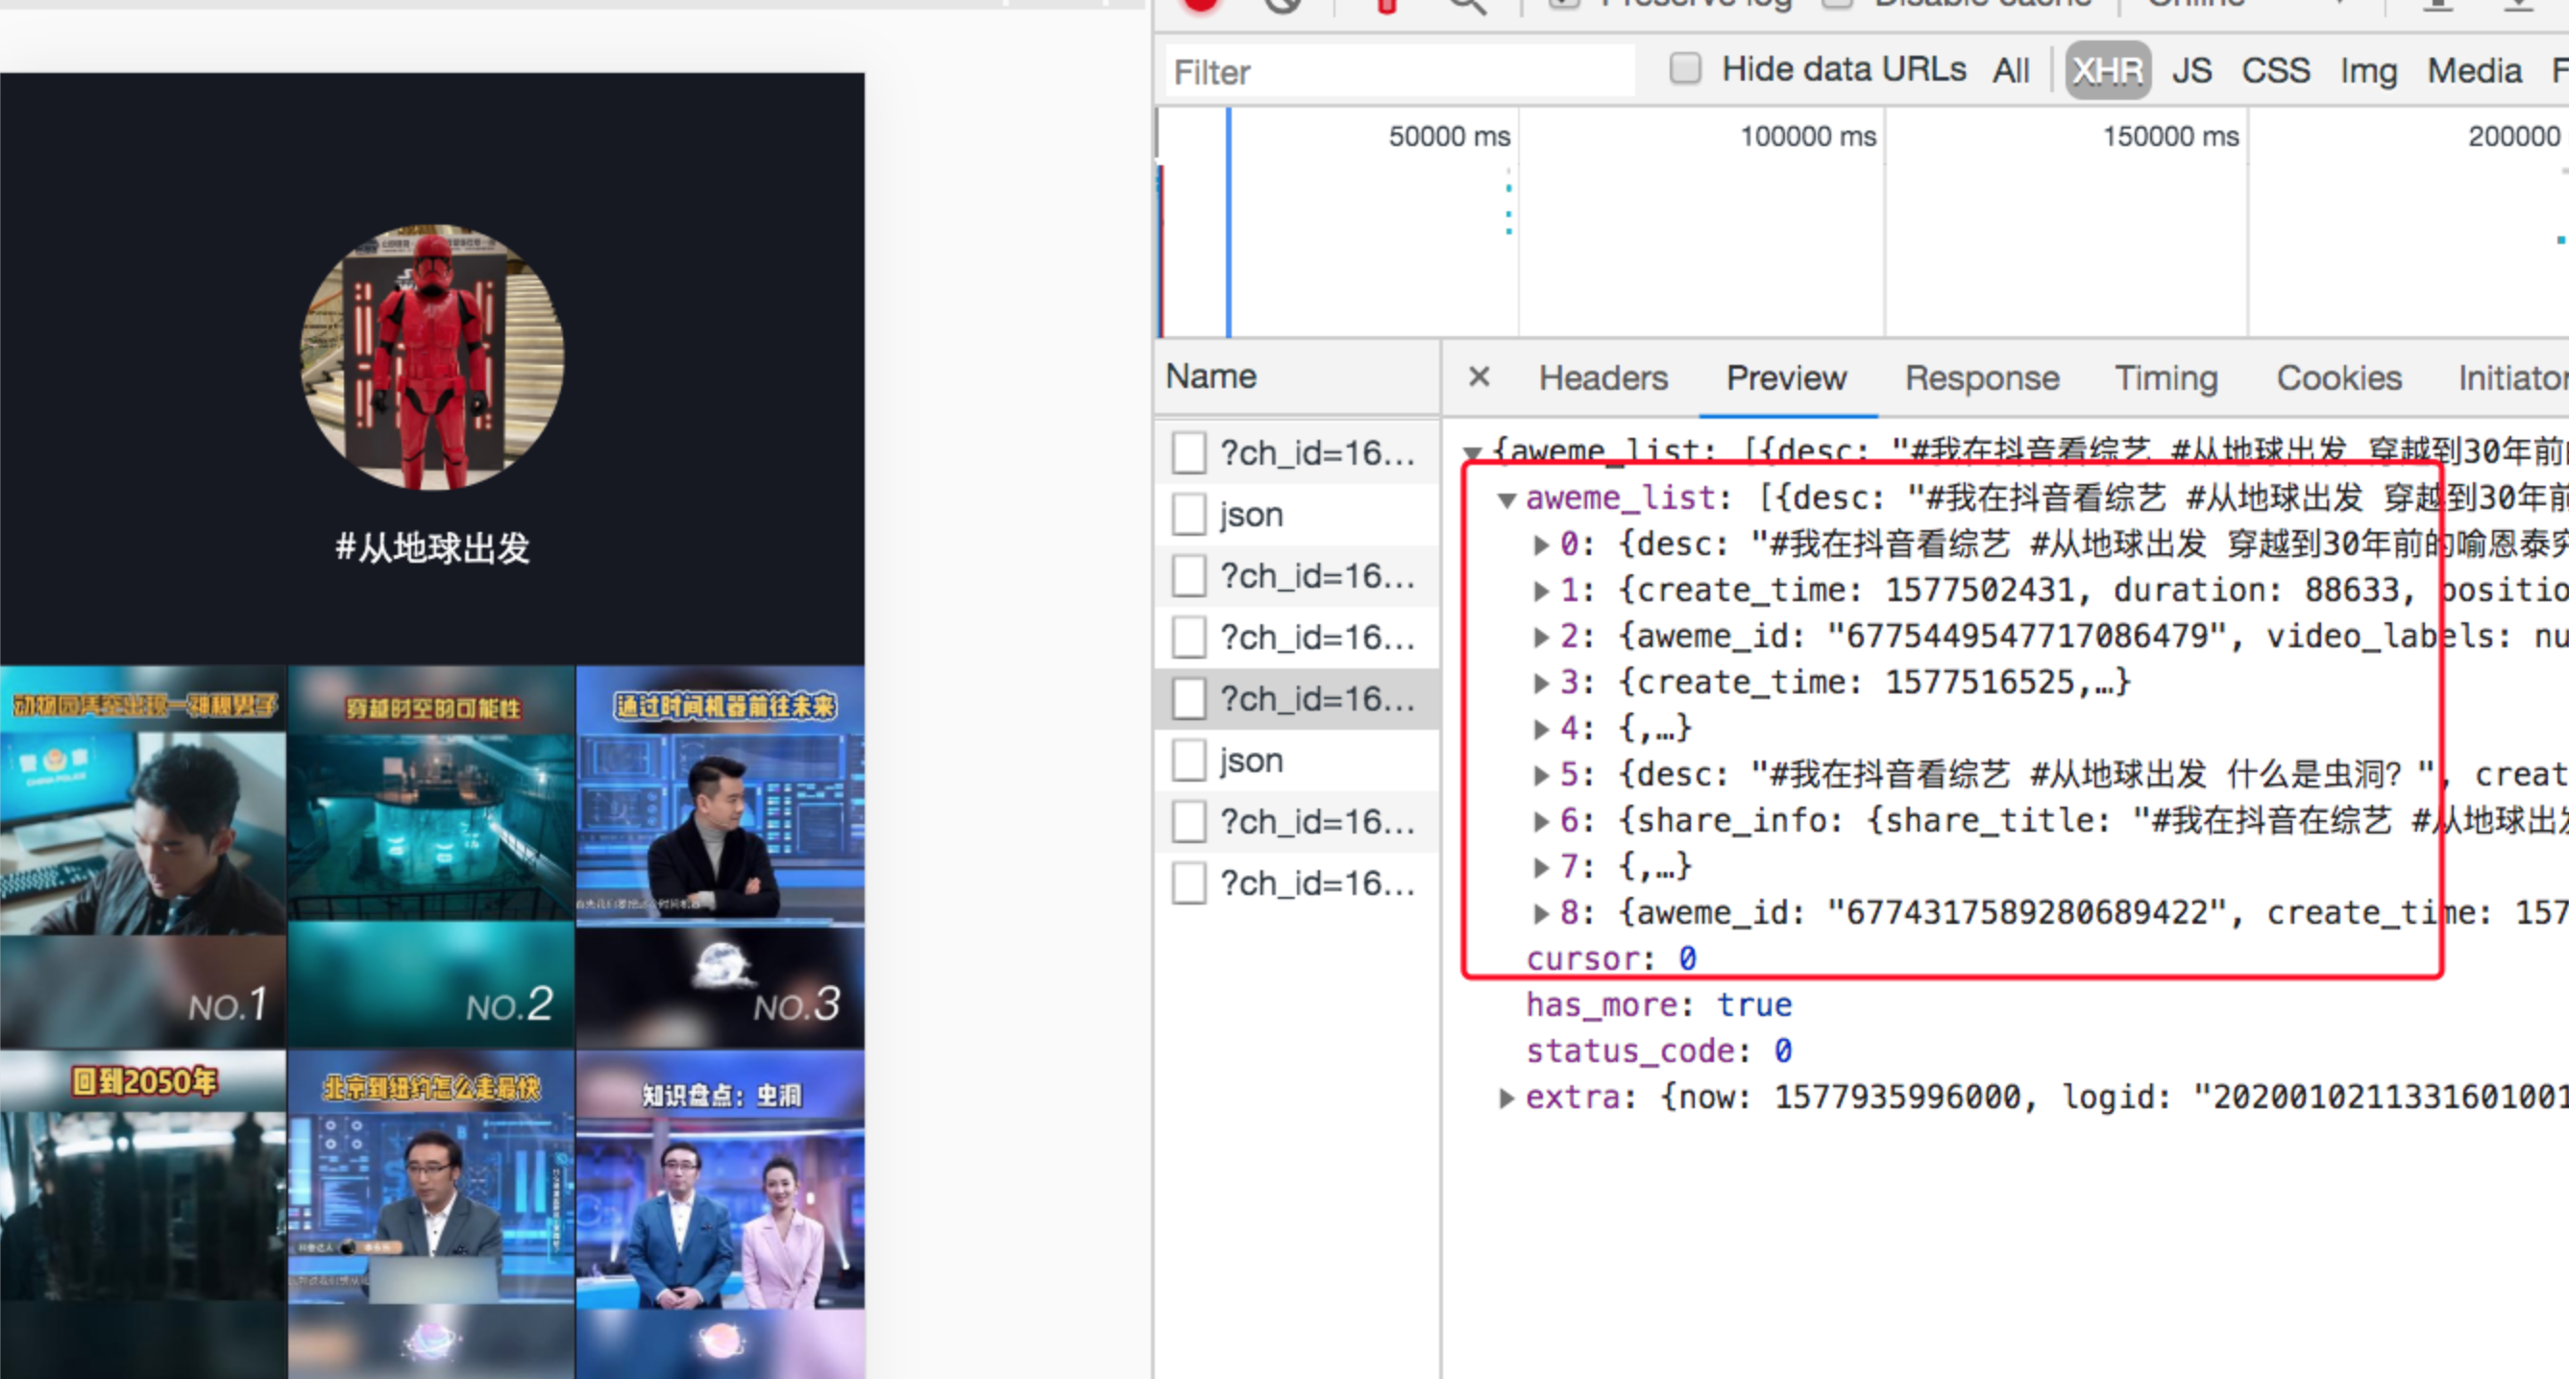Open the NO.1 video thumbnail
2569x1379 pixels.
(142, 856)
